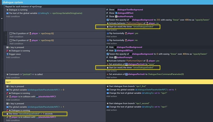The width and height of the screenshot is (213, 122).
Task: Add action below npc1_first talkingTo action
Action: tap(111, 96)
